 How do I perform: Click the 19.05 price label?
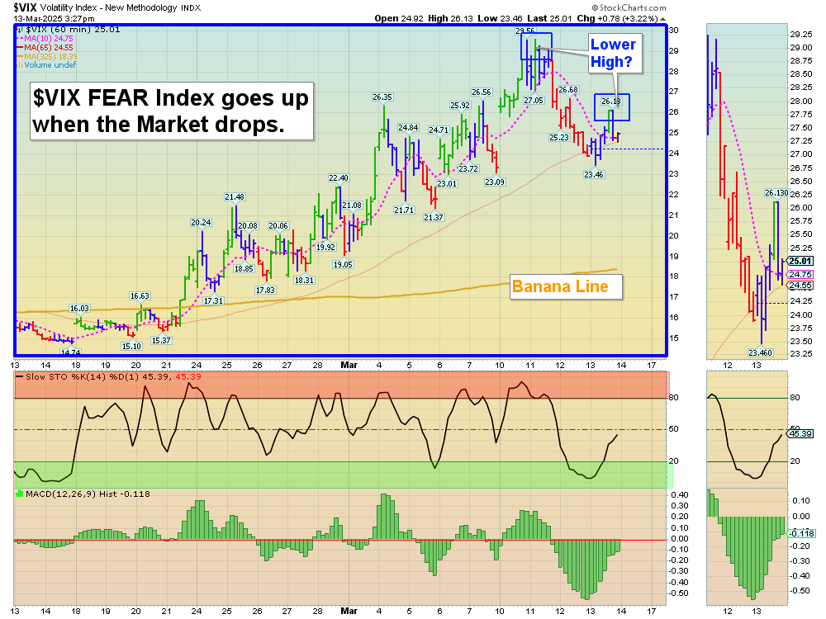[343, 265]
